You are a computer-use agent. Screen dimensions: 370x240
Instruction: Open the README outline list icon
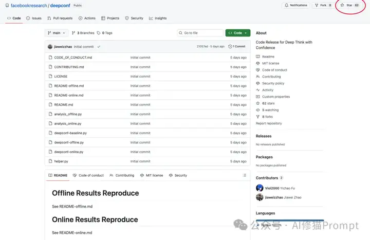click(x=244, y=175)
